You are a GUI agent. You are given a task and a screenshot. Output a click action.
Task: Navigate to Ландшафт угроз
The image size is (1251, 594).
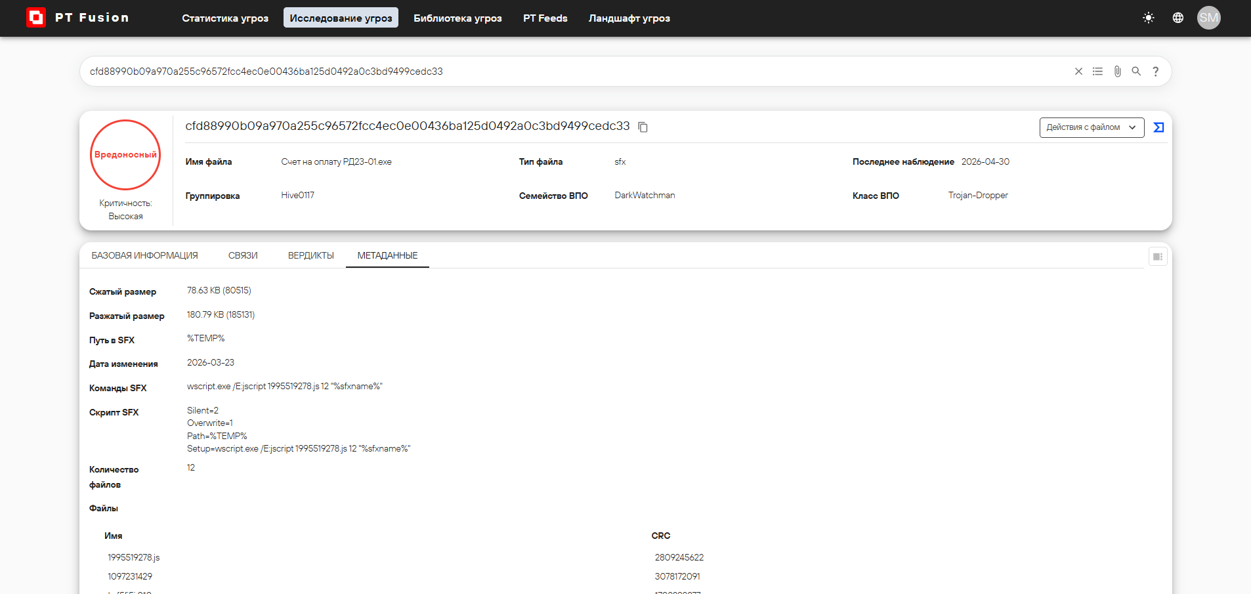click(629, 18)
